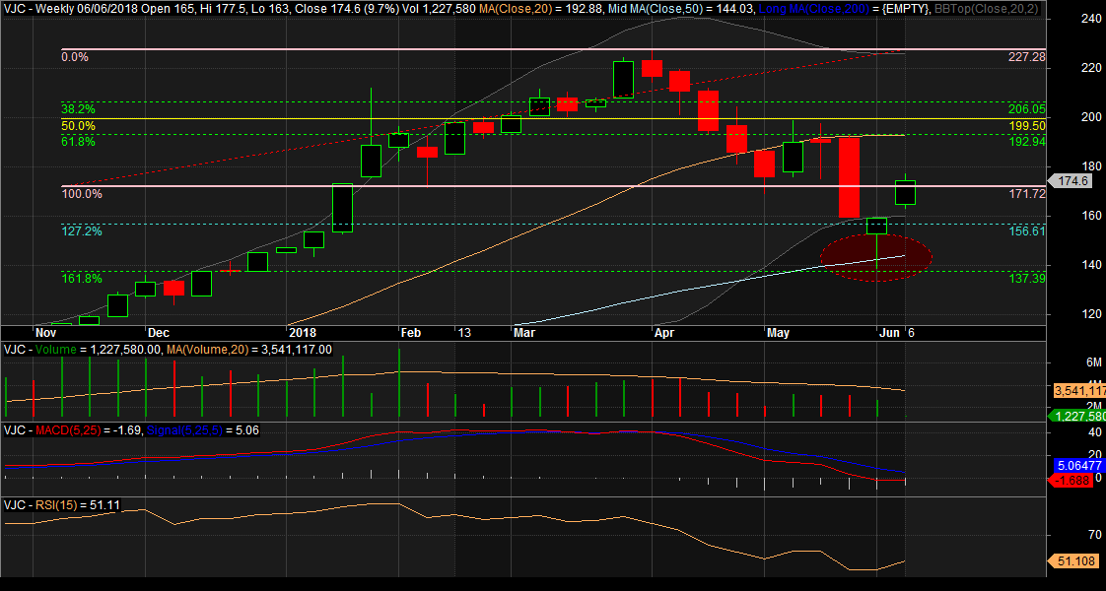Click the red dashed ellipse annotation
This screenshot has height=591, width=1106.
(875, 258)
